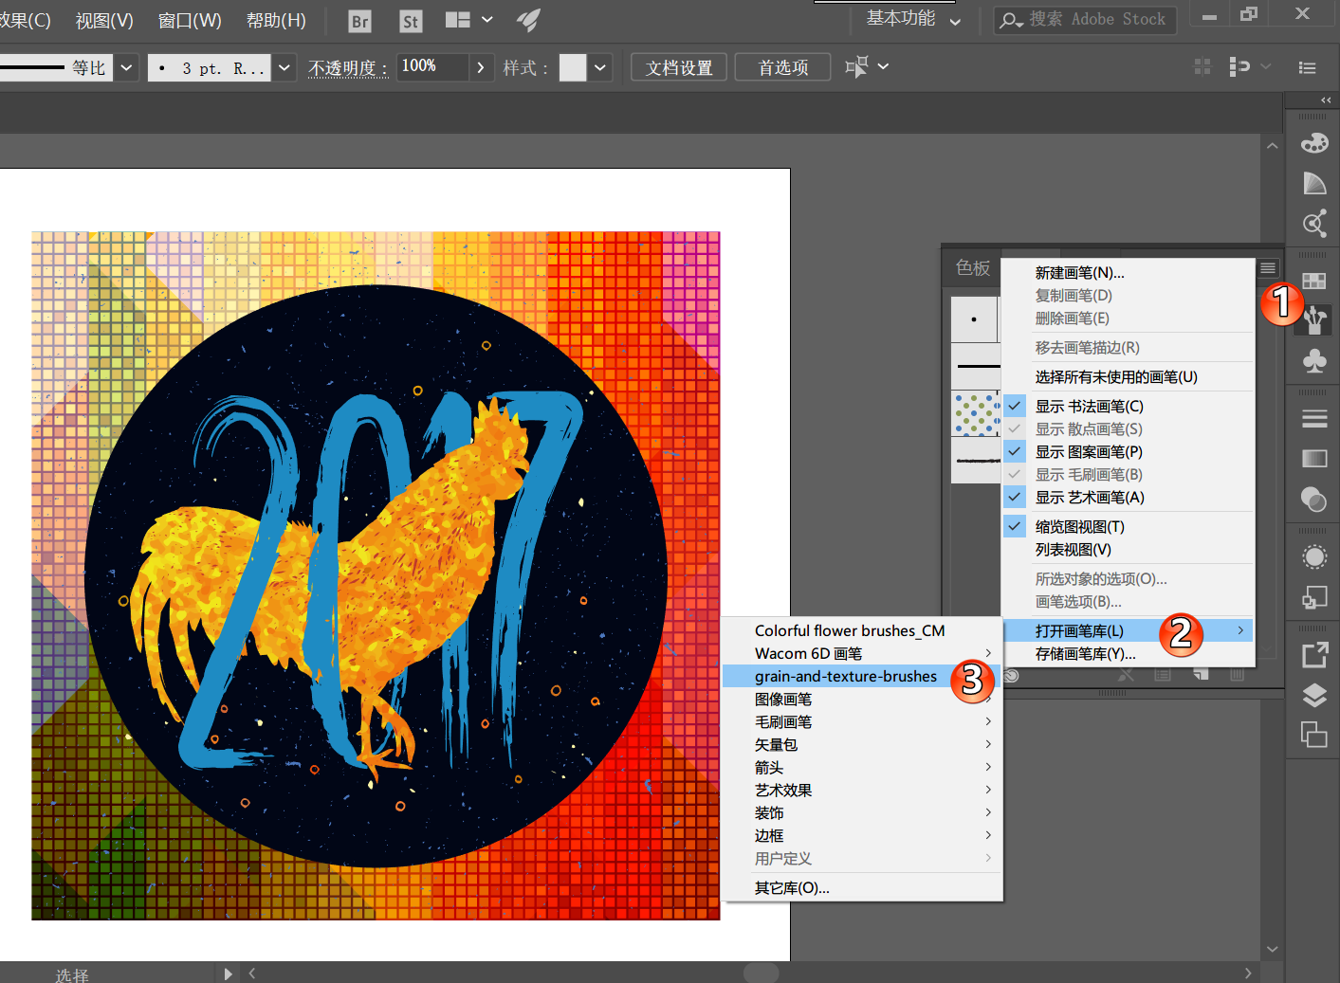Switch to 列表视图(V) list view
This screenshot has height=983, width=1340.
1128,549
